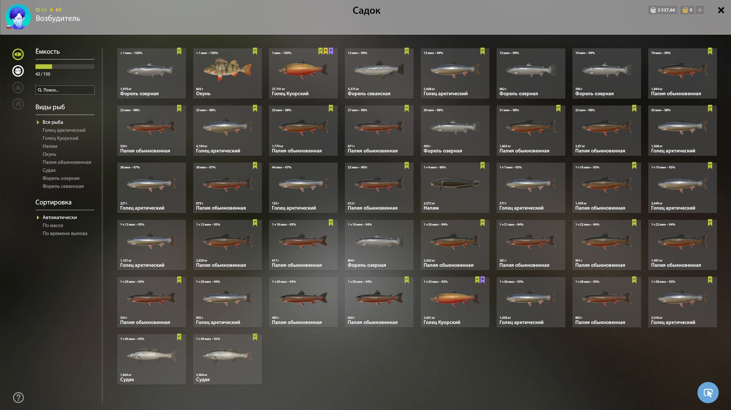The height and width of the screenshot is (410, 731).
Task: Sort fish По массе
Action: click(x=53, y=225)
